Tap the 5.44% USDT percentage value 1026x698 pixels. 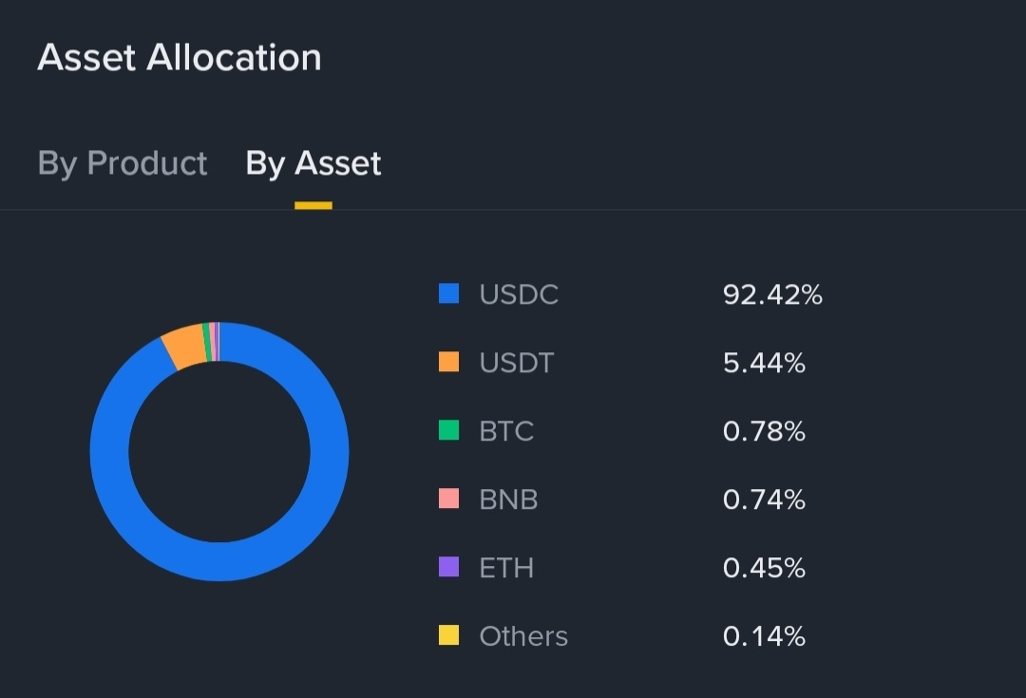pyautogui.click(x=764, y=363)
